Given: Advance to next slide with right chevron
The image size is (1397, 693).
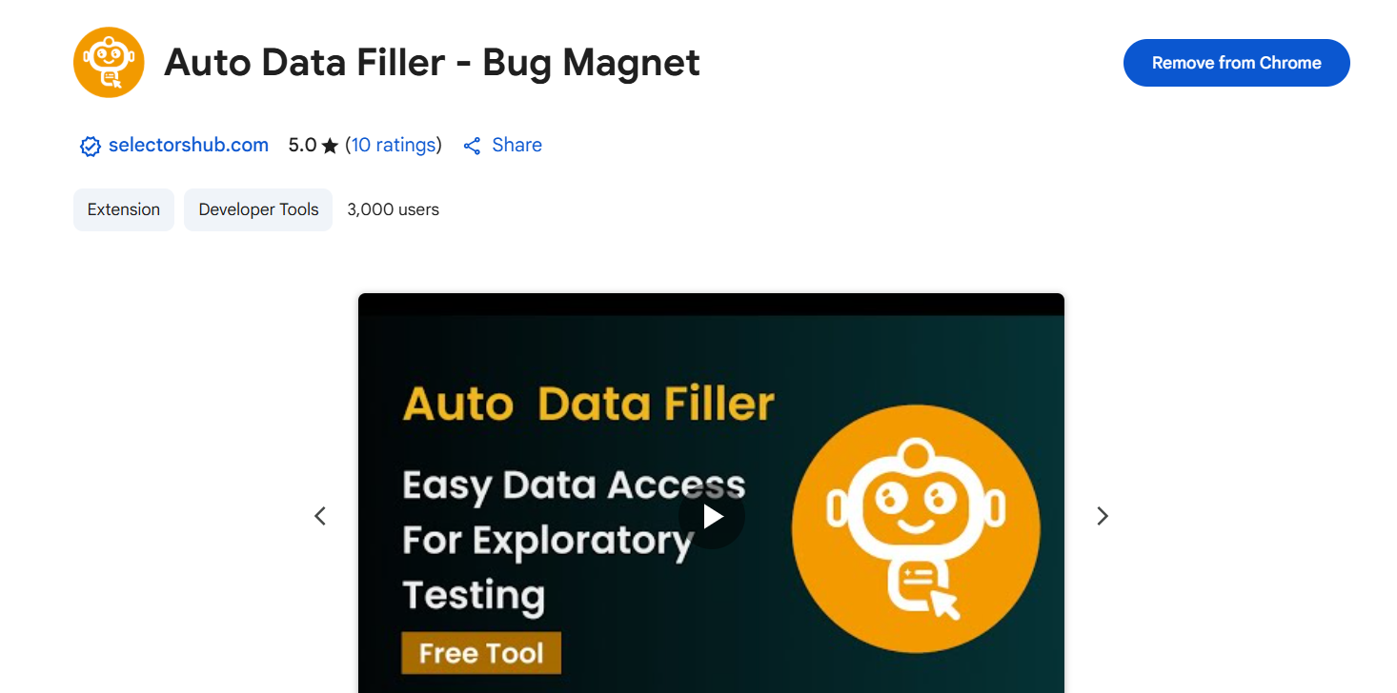Looking at the screenshot, I should [1103, 516].
